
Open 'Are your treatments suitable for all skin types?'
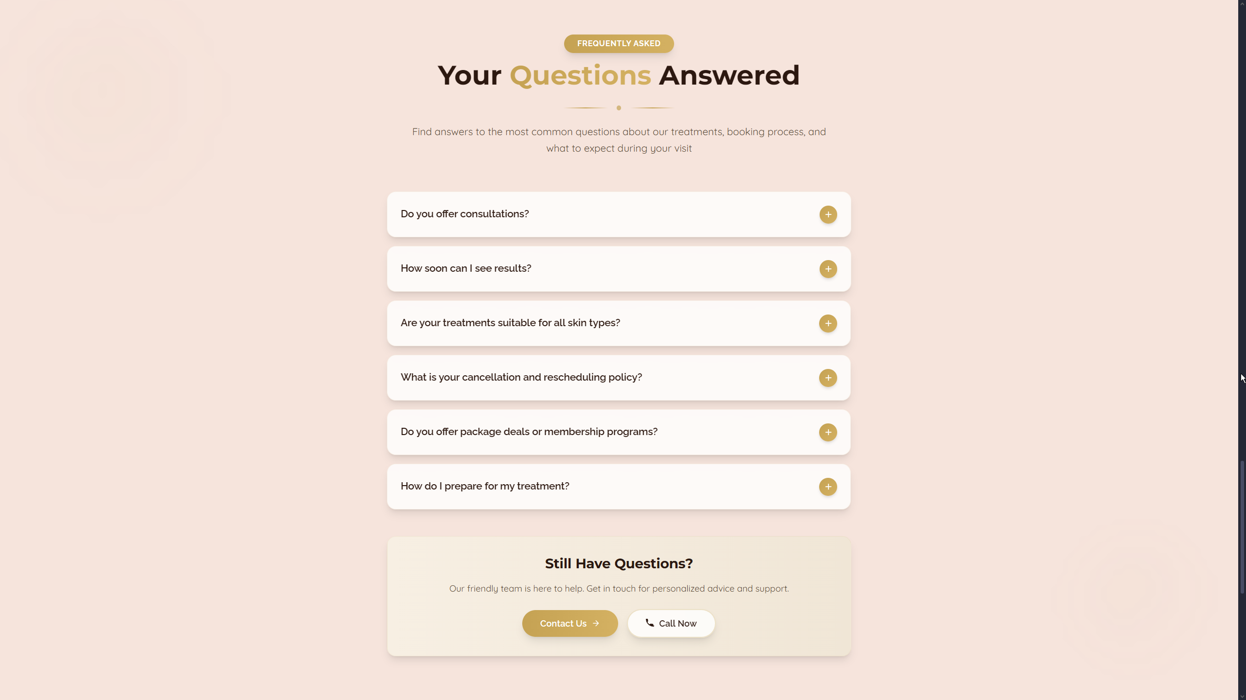click(510, 323)
